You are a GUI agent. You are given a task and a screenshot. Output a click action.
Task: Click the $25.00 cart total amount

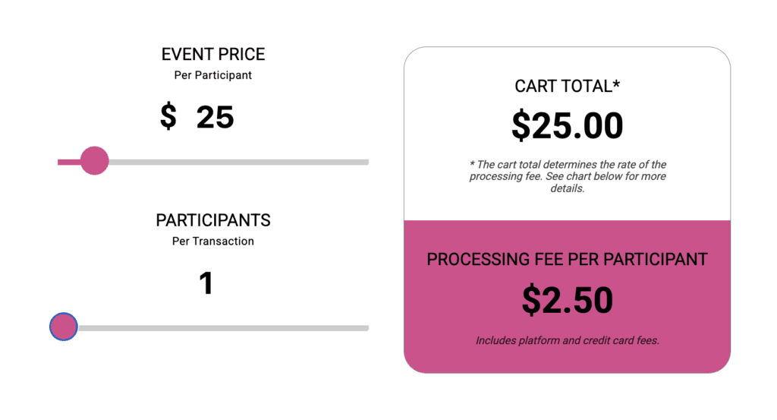tap(567, 126)
